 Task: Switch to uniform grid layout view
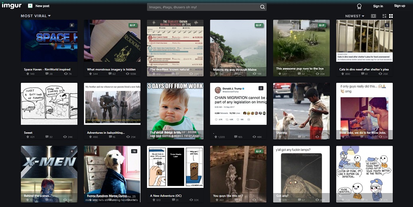(391, 16)
